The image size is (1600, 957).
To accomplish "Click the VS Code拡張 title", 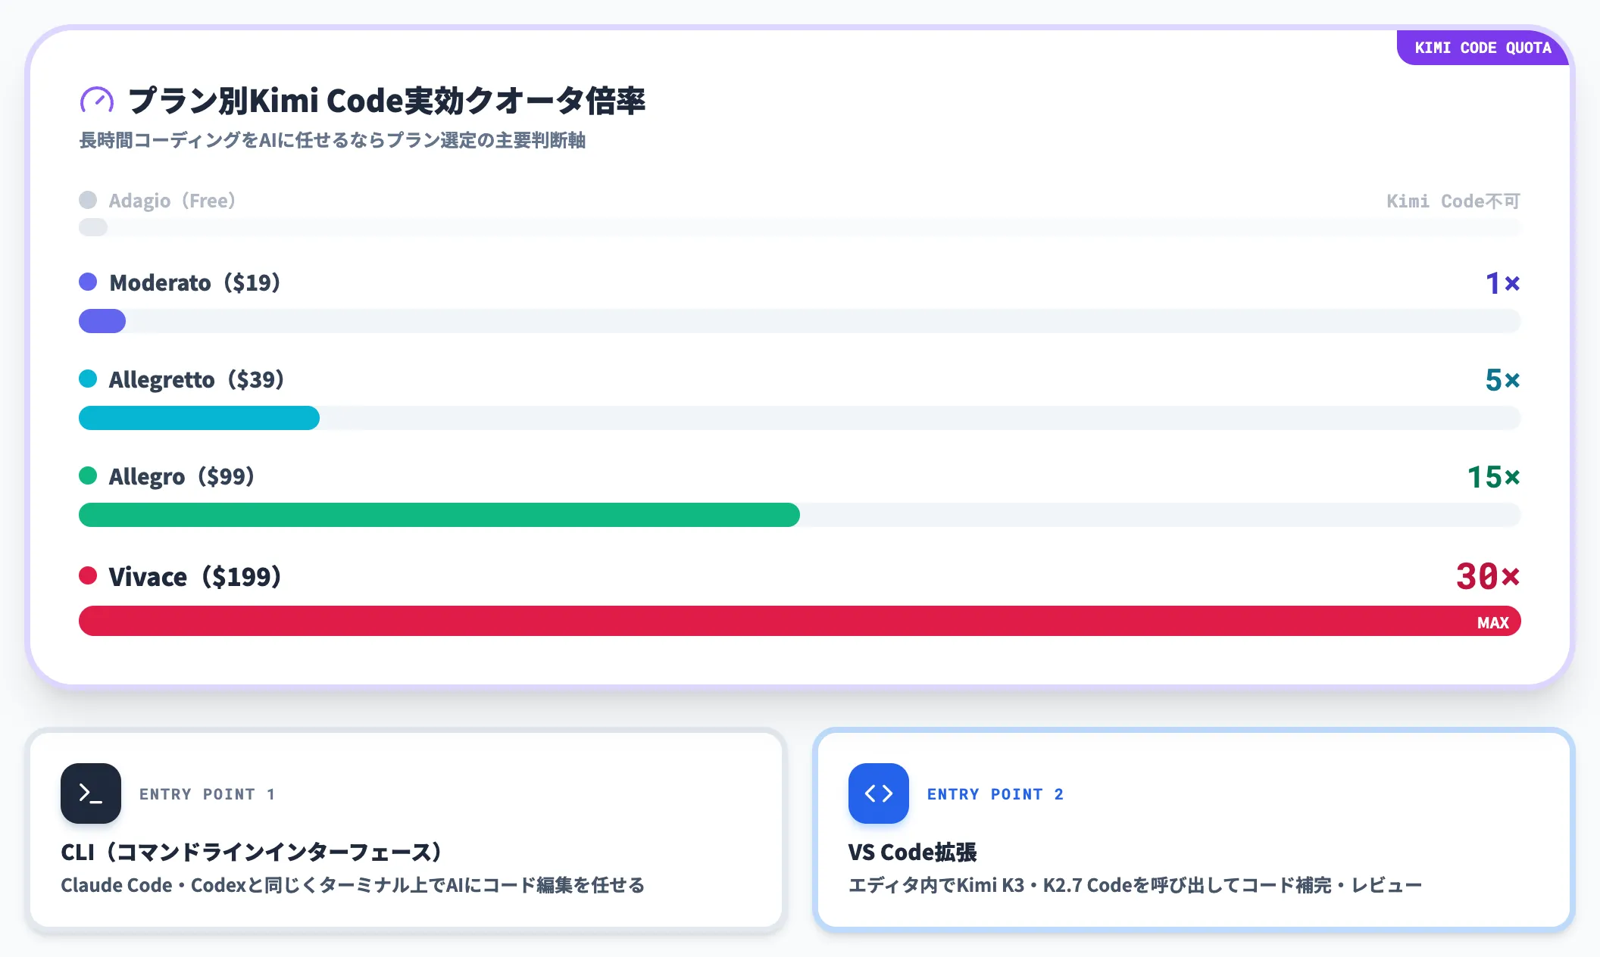I will pos(912,853).
